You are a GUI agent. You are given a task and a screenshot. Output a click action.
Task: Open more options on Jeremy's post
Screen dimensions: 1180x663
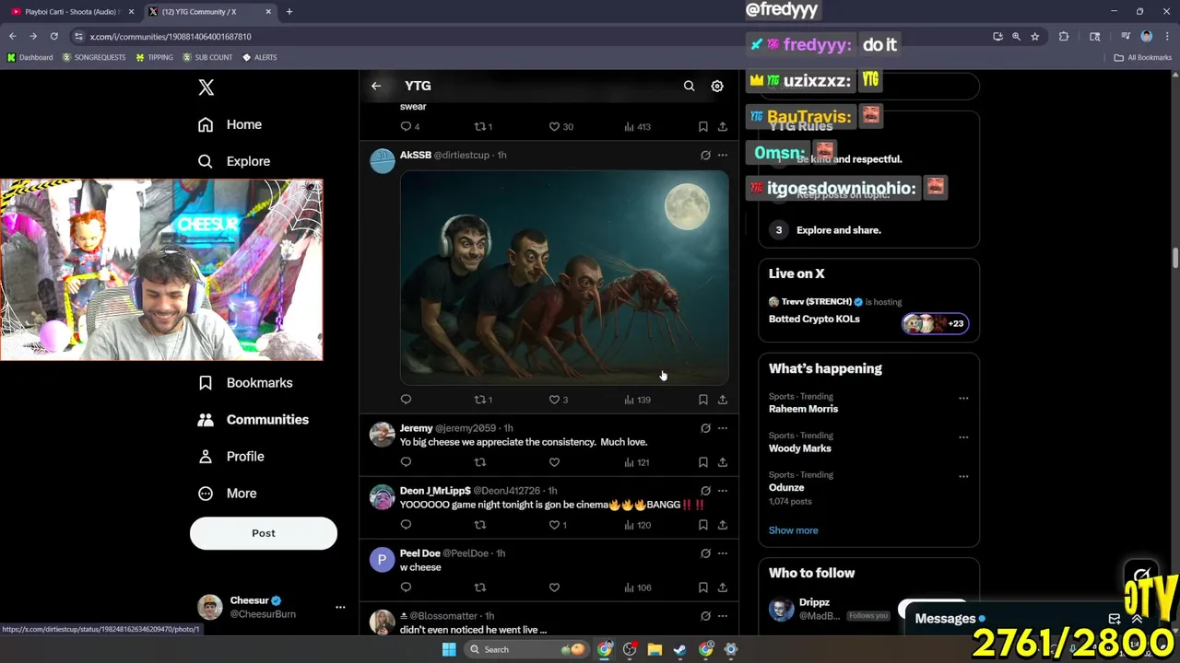point(723,427)
